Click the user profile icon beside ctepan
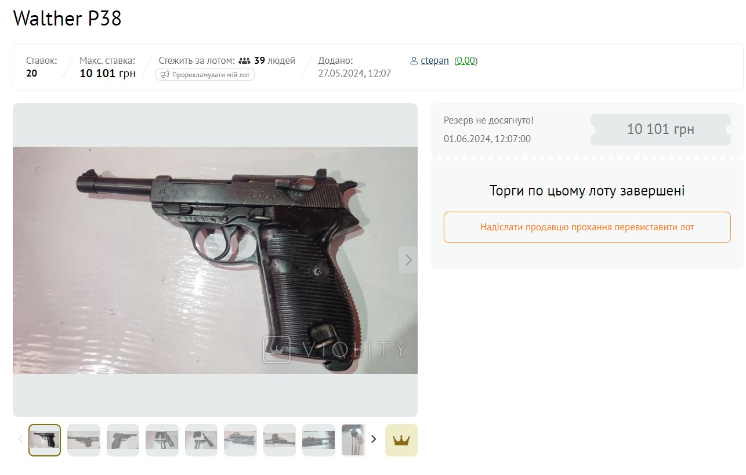746x475 pixels. pos(414,61)
